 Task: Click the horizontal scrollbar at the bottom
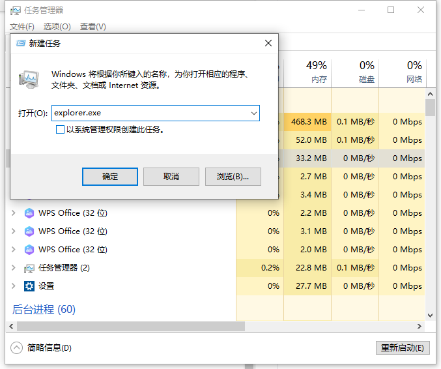point(130,326)
